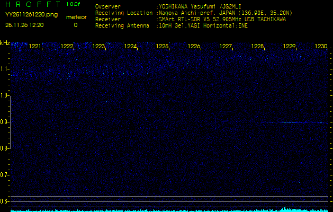The height and width of the screenshot is (212, 333).
Task: Click the 1.00f version label
Action: click(x=74, y=4)
